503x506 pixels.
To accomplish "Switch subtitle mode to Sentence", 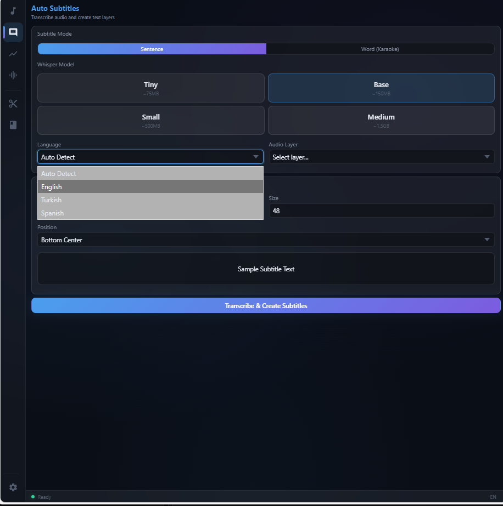I will [x=152, y=49].
